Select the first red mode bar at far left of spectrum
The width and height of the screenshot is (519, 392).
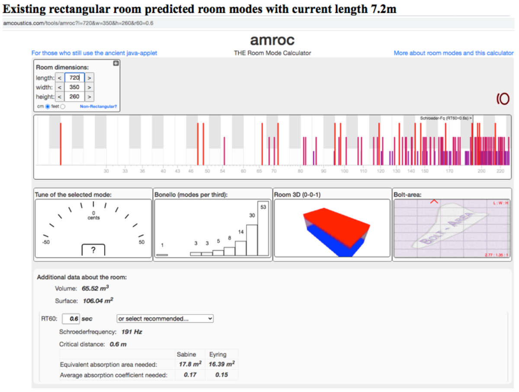tap(61, 144)
